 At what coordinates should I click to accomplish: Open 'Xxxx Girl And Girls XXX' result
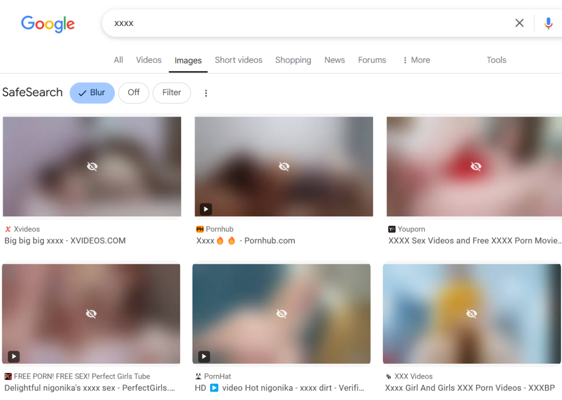tap(470, 388)
